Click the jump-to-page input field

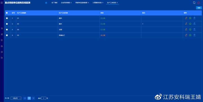(44, 98)
